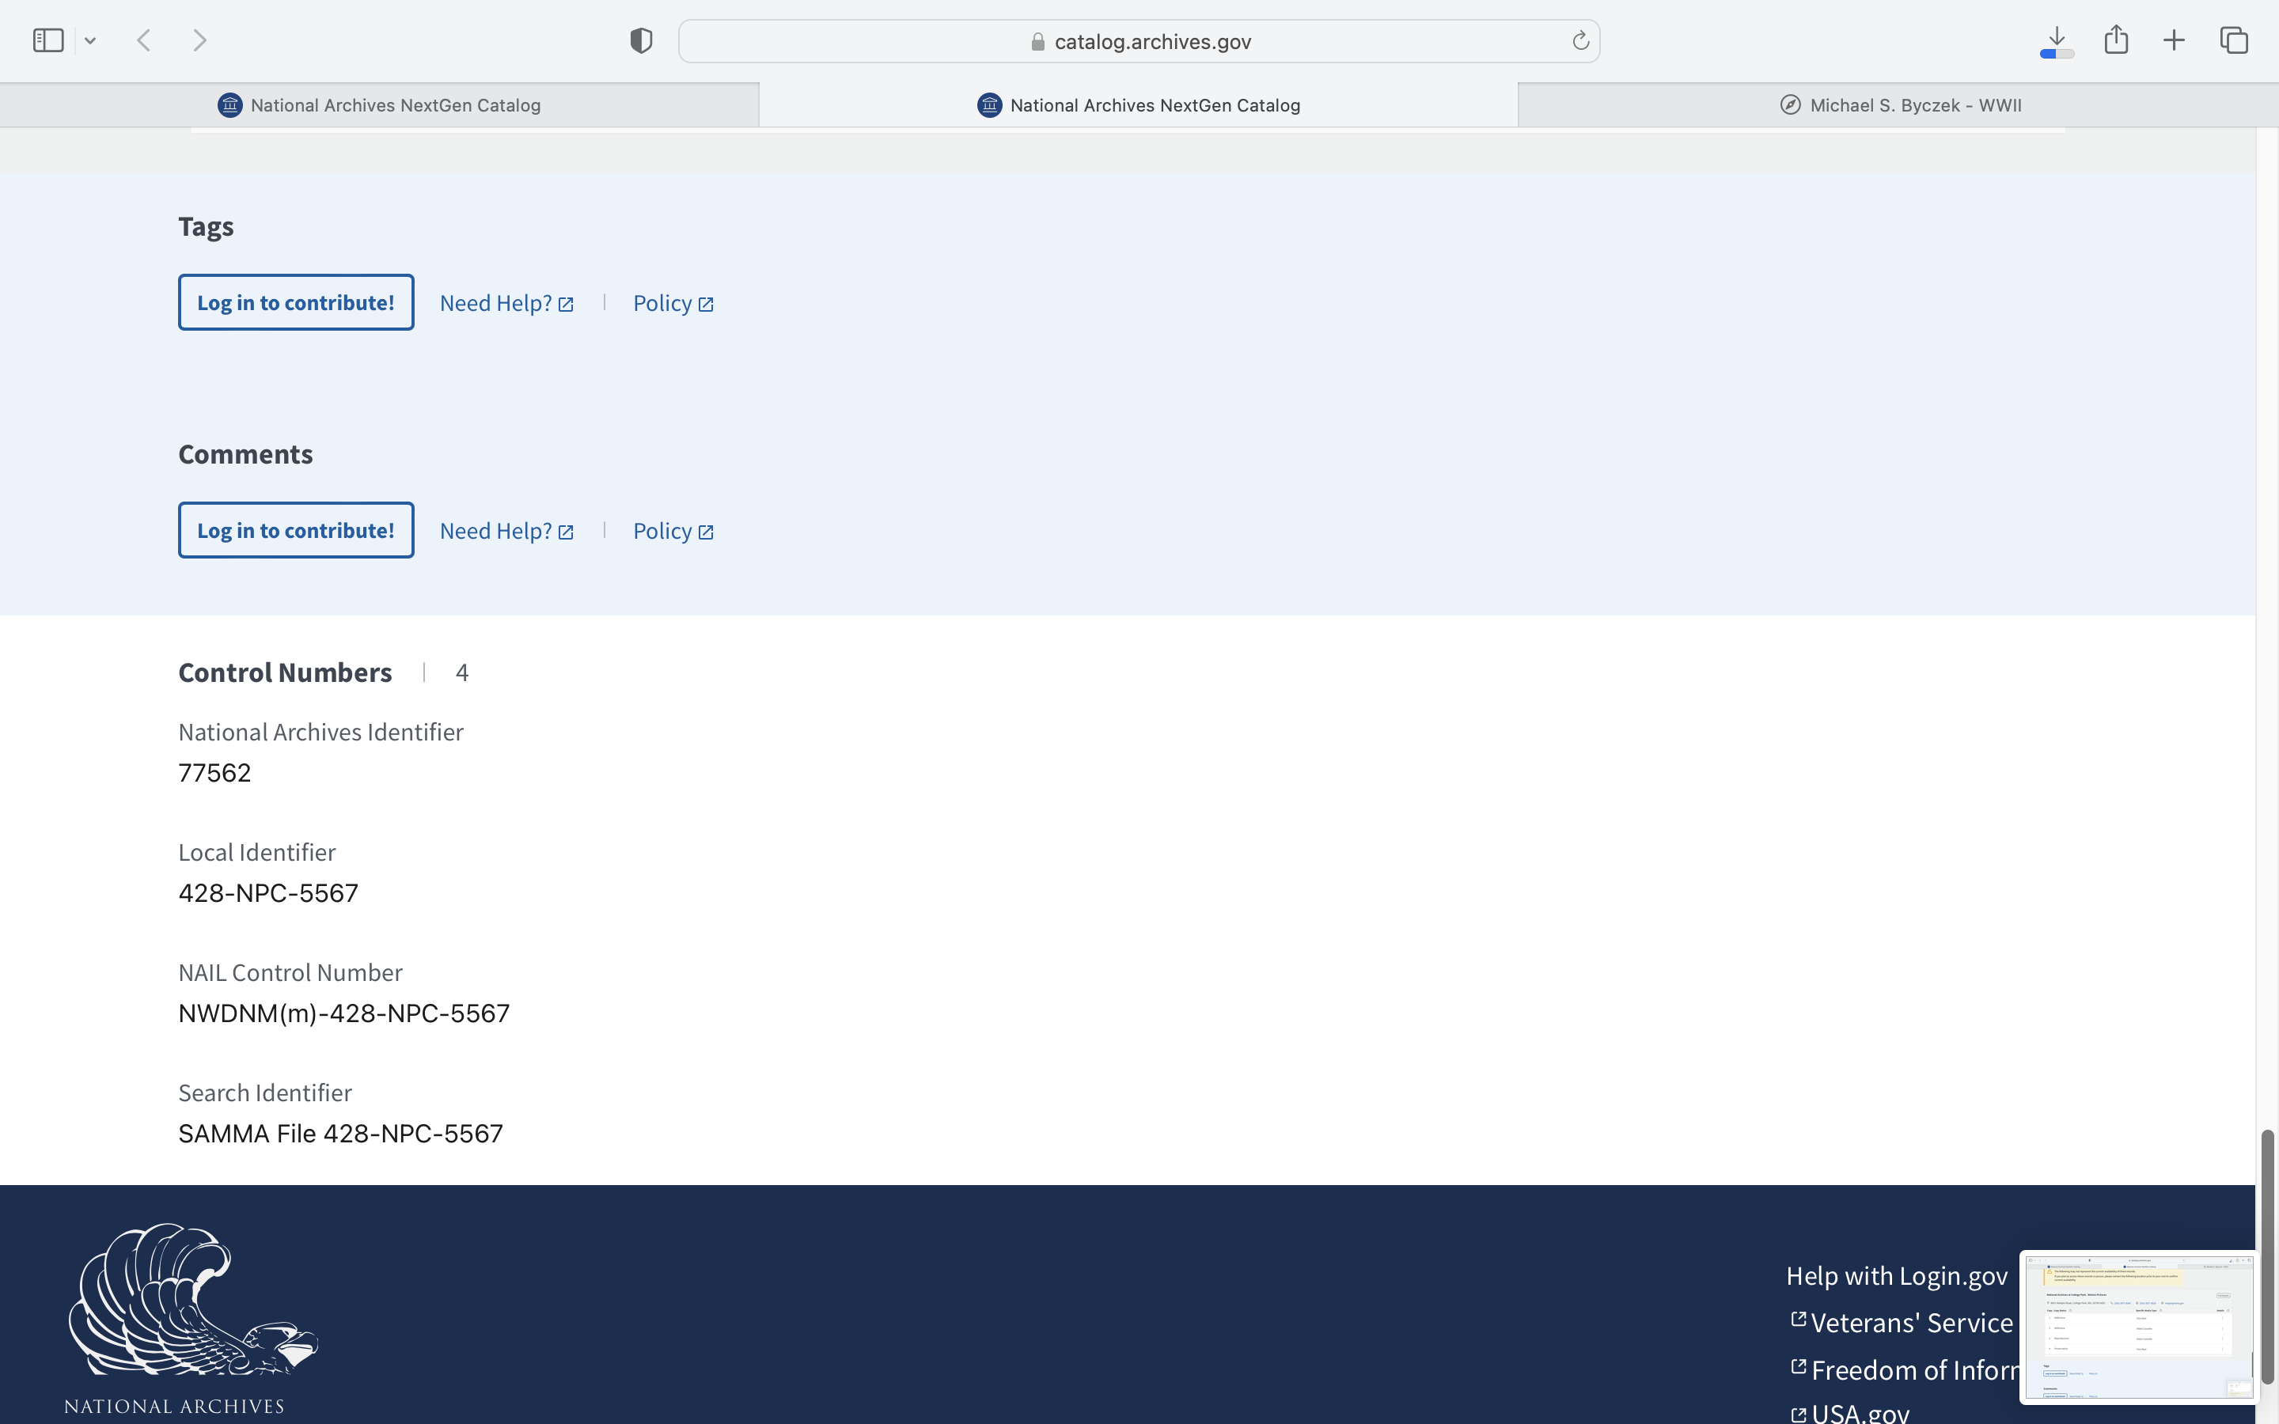Image resolution: width=2279 pixels, height=1424 pixels.
Task: Click the privacy shield icon
Action: 641,40
